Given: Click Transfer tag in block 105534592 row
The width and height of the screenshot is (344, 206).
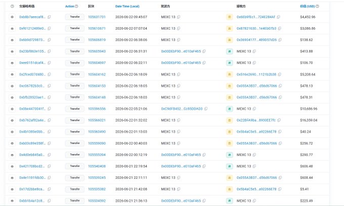Looking at the screenshot, I should tap(74, 200).
